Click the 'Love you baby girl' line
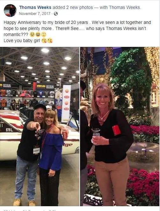This screenshot has height=211, width=160. pos(22,40)
